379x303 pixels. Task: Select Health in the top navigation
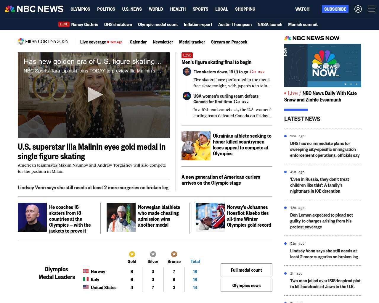point(178,9)
